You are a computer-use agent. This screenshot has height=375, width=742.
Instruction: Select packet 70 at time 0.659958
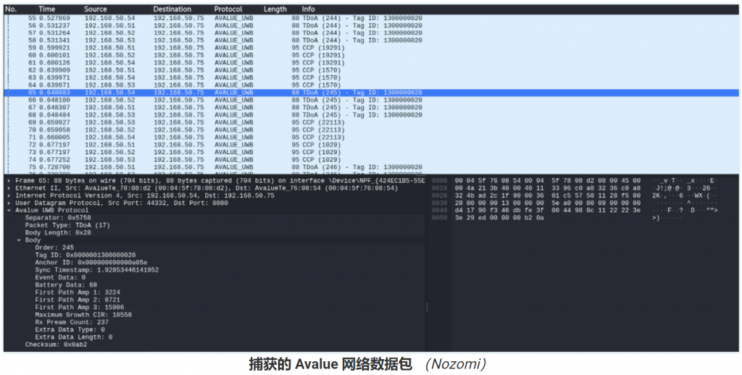(372, 130)
